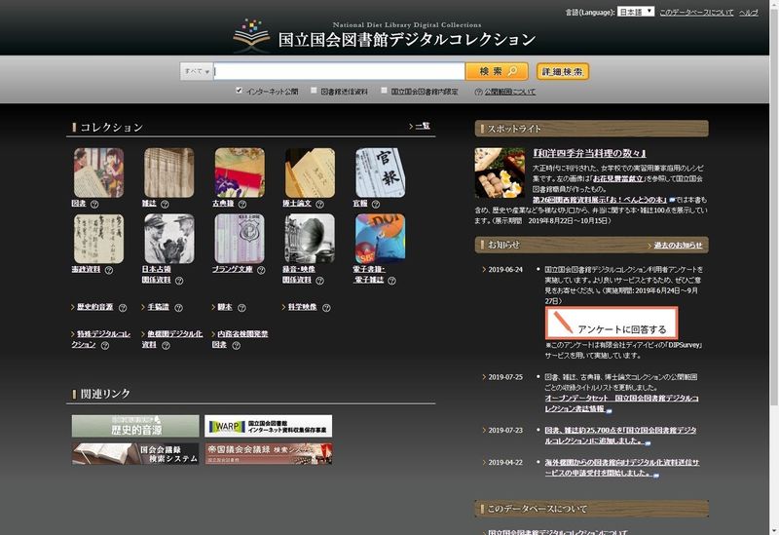
Task: Click the 古典籍 collection image
Action: [239, 172]
